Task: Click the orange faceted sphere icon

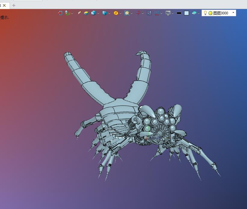Action: pos(116,13)
